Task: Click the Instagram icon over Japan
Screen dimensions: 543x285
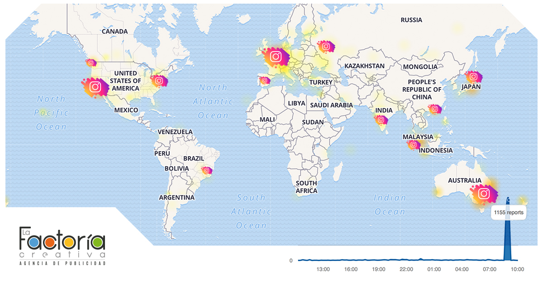Action: point(473,77)
